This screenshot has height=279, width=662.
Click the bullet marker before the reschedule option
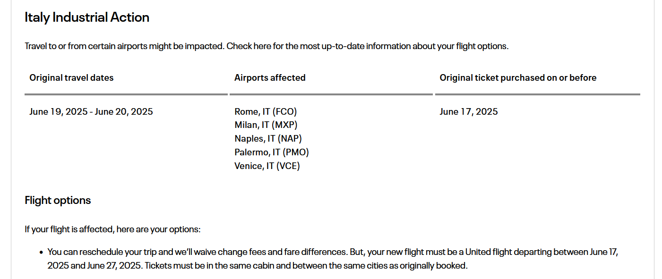click(x=41, y=253)
